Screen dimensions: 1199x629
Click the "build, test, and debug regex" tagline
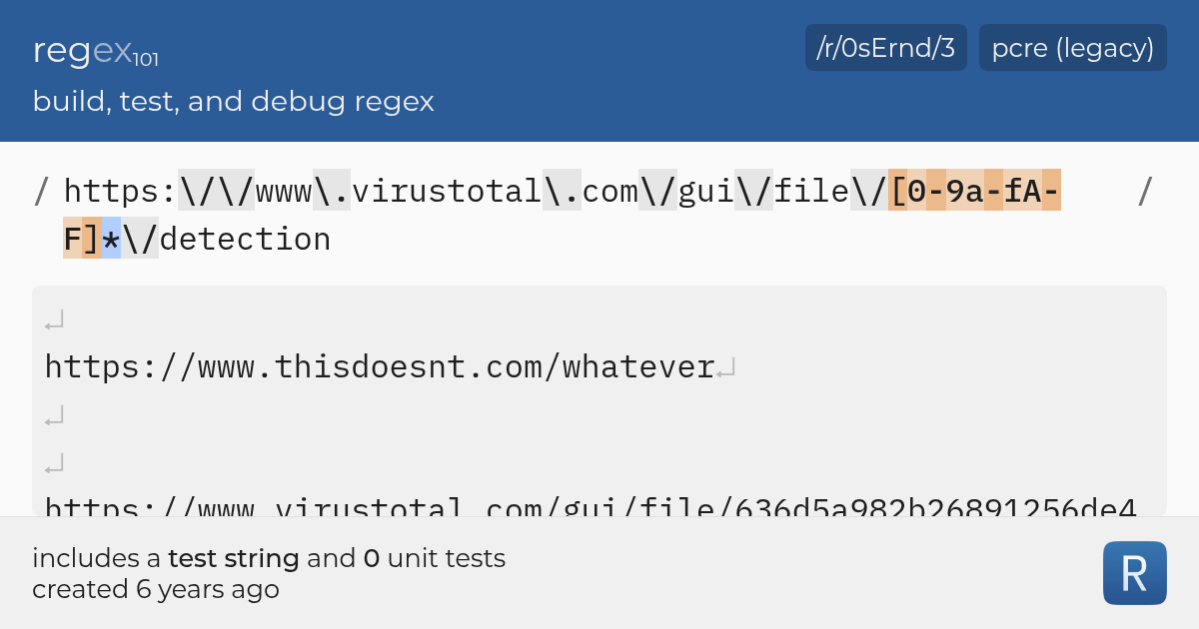[x=233, y=102]
